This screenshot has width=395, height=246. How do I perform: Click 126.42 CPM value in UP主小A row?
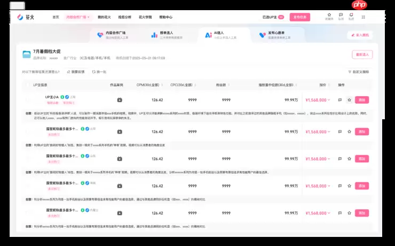pyautogui.click(x=157, y=100)
